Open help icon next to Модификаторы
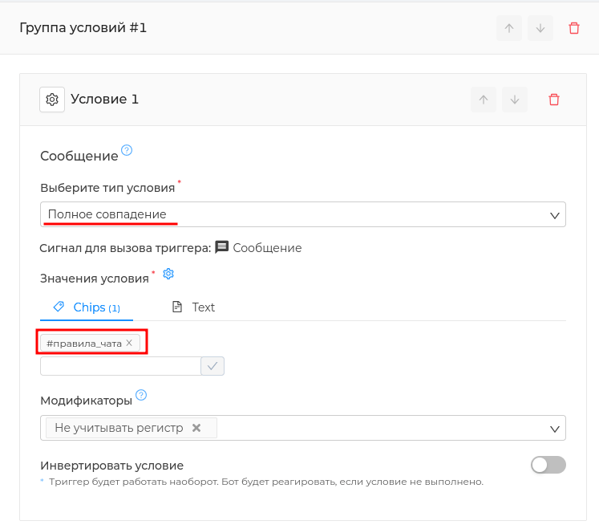 coord(141,395)
